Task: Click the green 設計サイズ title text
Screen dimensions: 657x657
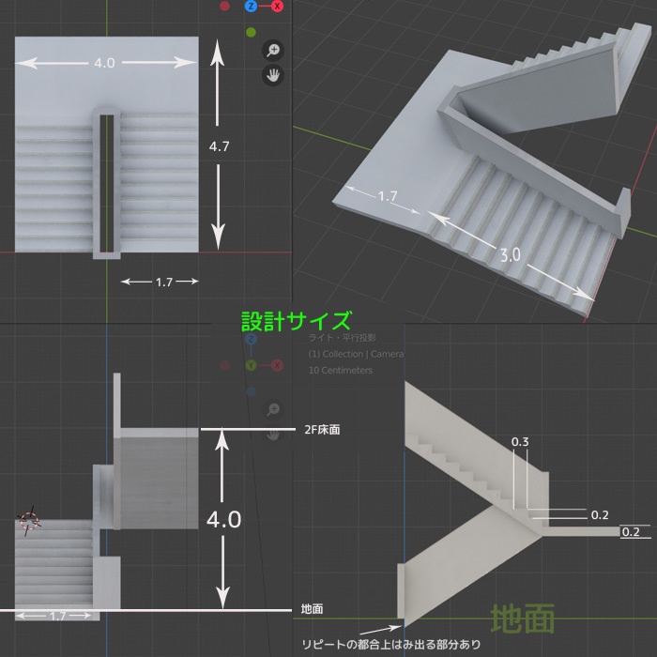Action: point(298,321)
